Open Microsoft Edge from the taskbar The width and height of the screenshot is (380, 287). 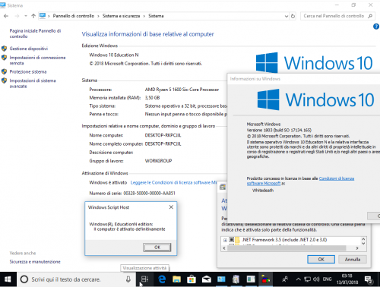162,279
